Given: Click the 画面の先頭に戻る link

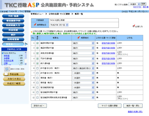Looking at the screenshot, I should [x=135, y=112].
